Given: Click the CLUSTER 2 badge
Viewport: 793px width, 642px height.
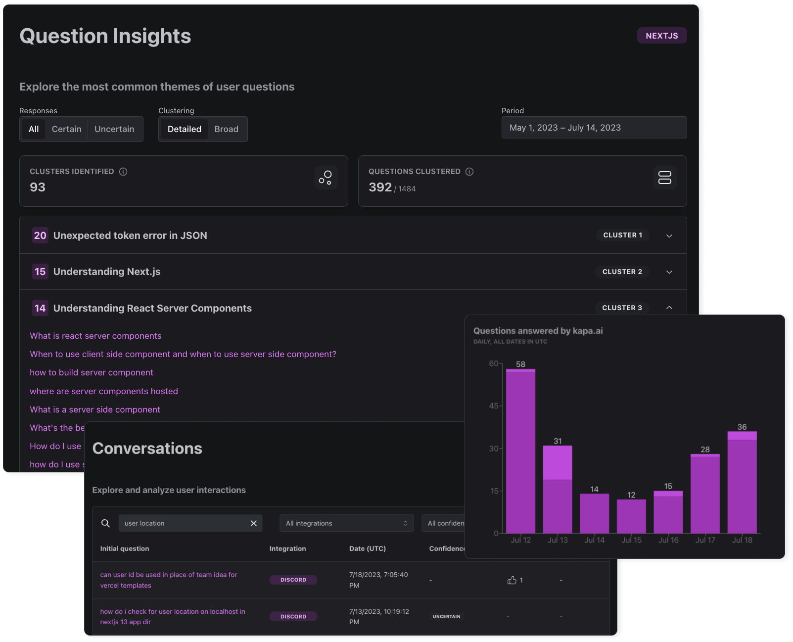Looking at the screenshot, I should point(622,272).
